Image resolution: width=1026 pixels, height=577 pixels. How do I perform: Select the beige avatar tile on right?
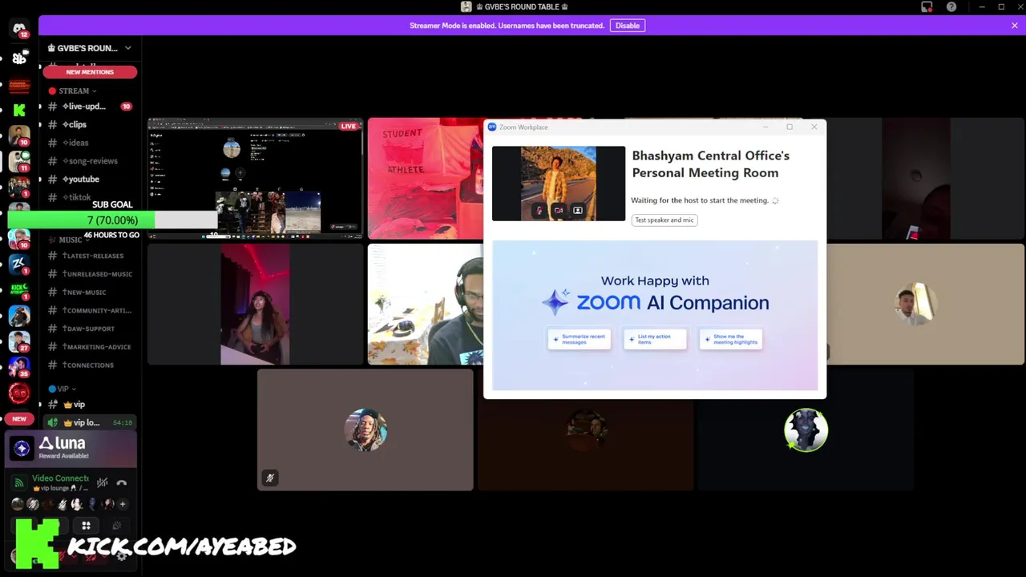(925, 305)
